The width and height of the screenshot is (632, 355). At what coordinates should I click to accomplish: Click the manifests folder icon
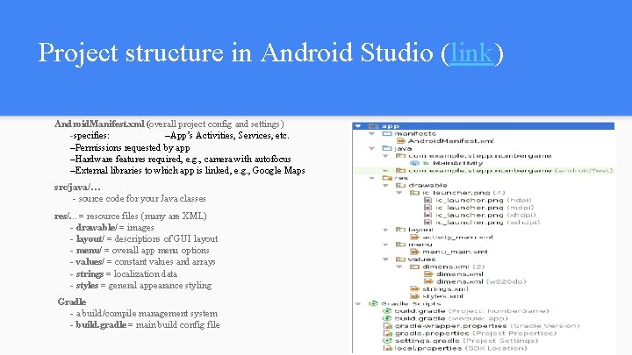[x=387, y=133]
